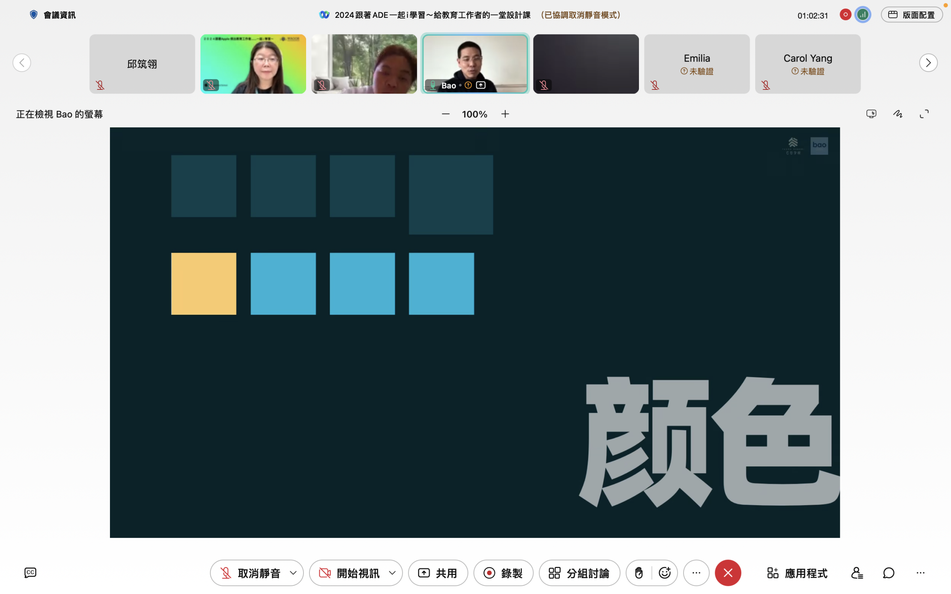Click the annotate squiggle icon
951x594 pixels.
click(898, 114)
